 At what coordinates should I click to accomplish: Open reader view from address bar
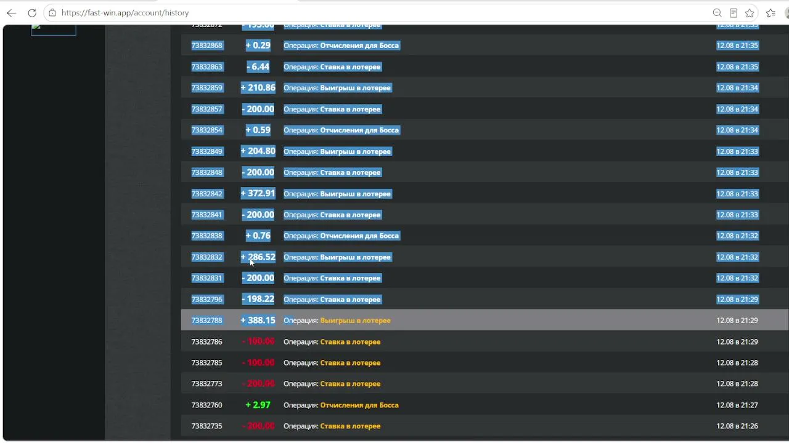734,13
